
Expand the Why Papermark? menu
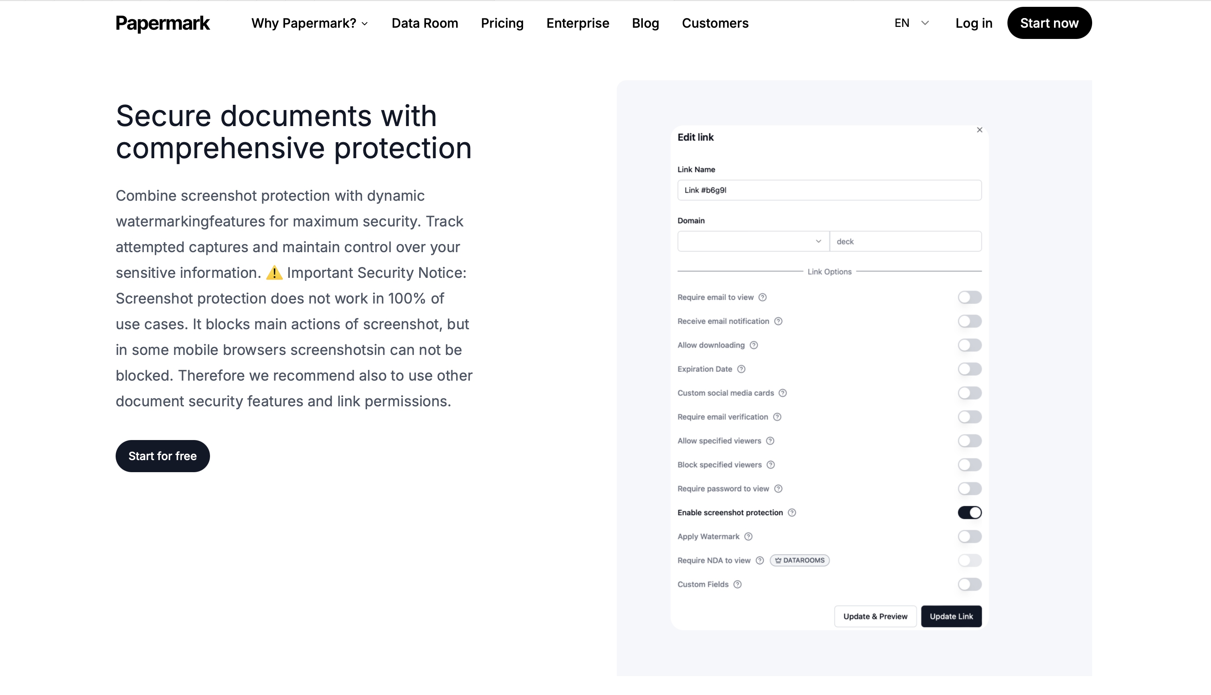coord(309,23)
